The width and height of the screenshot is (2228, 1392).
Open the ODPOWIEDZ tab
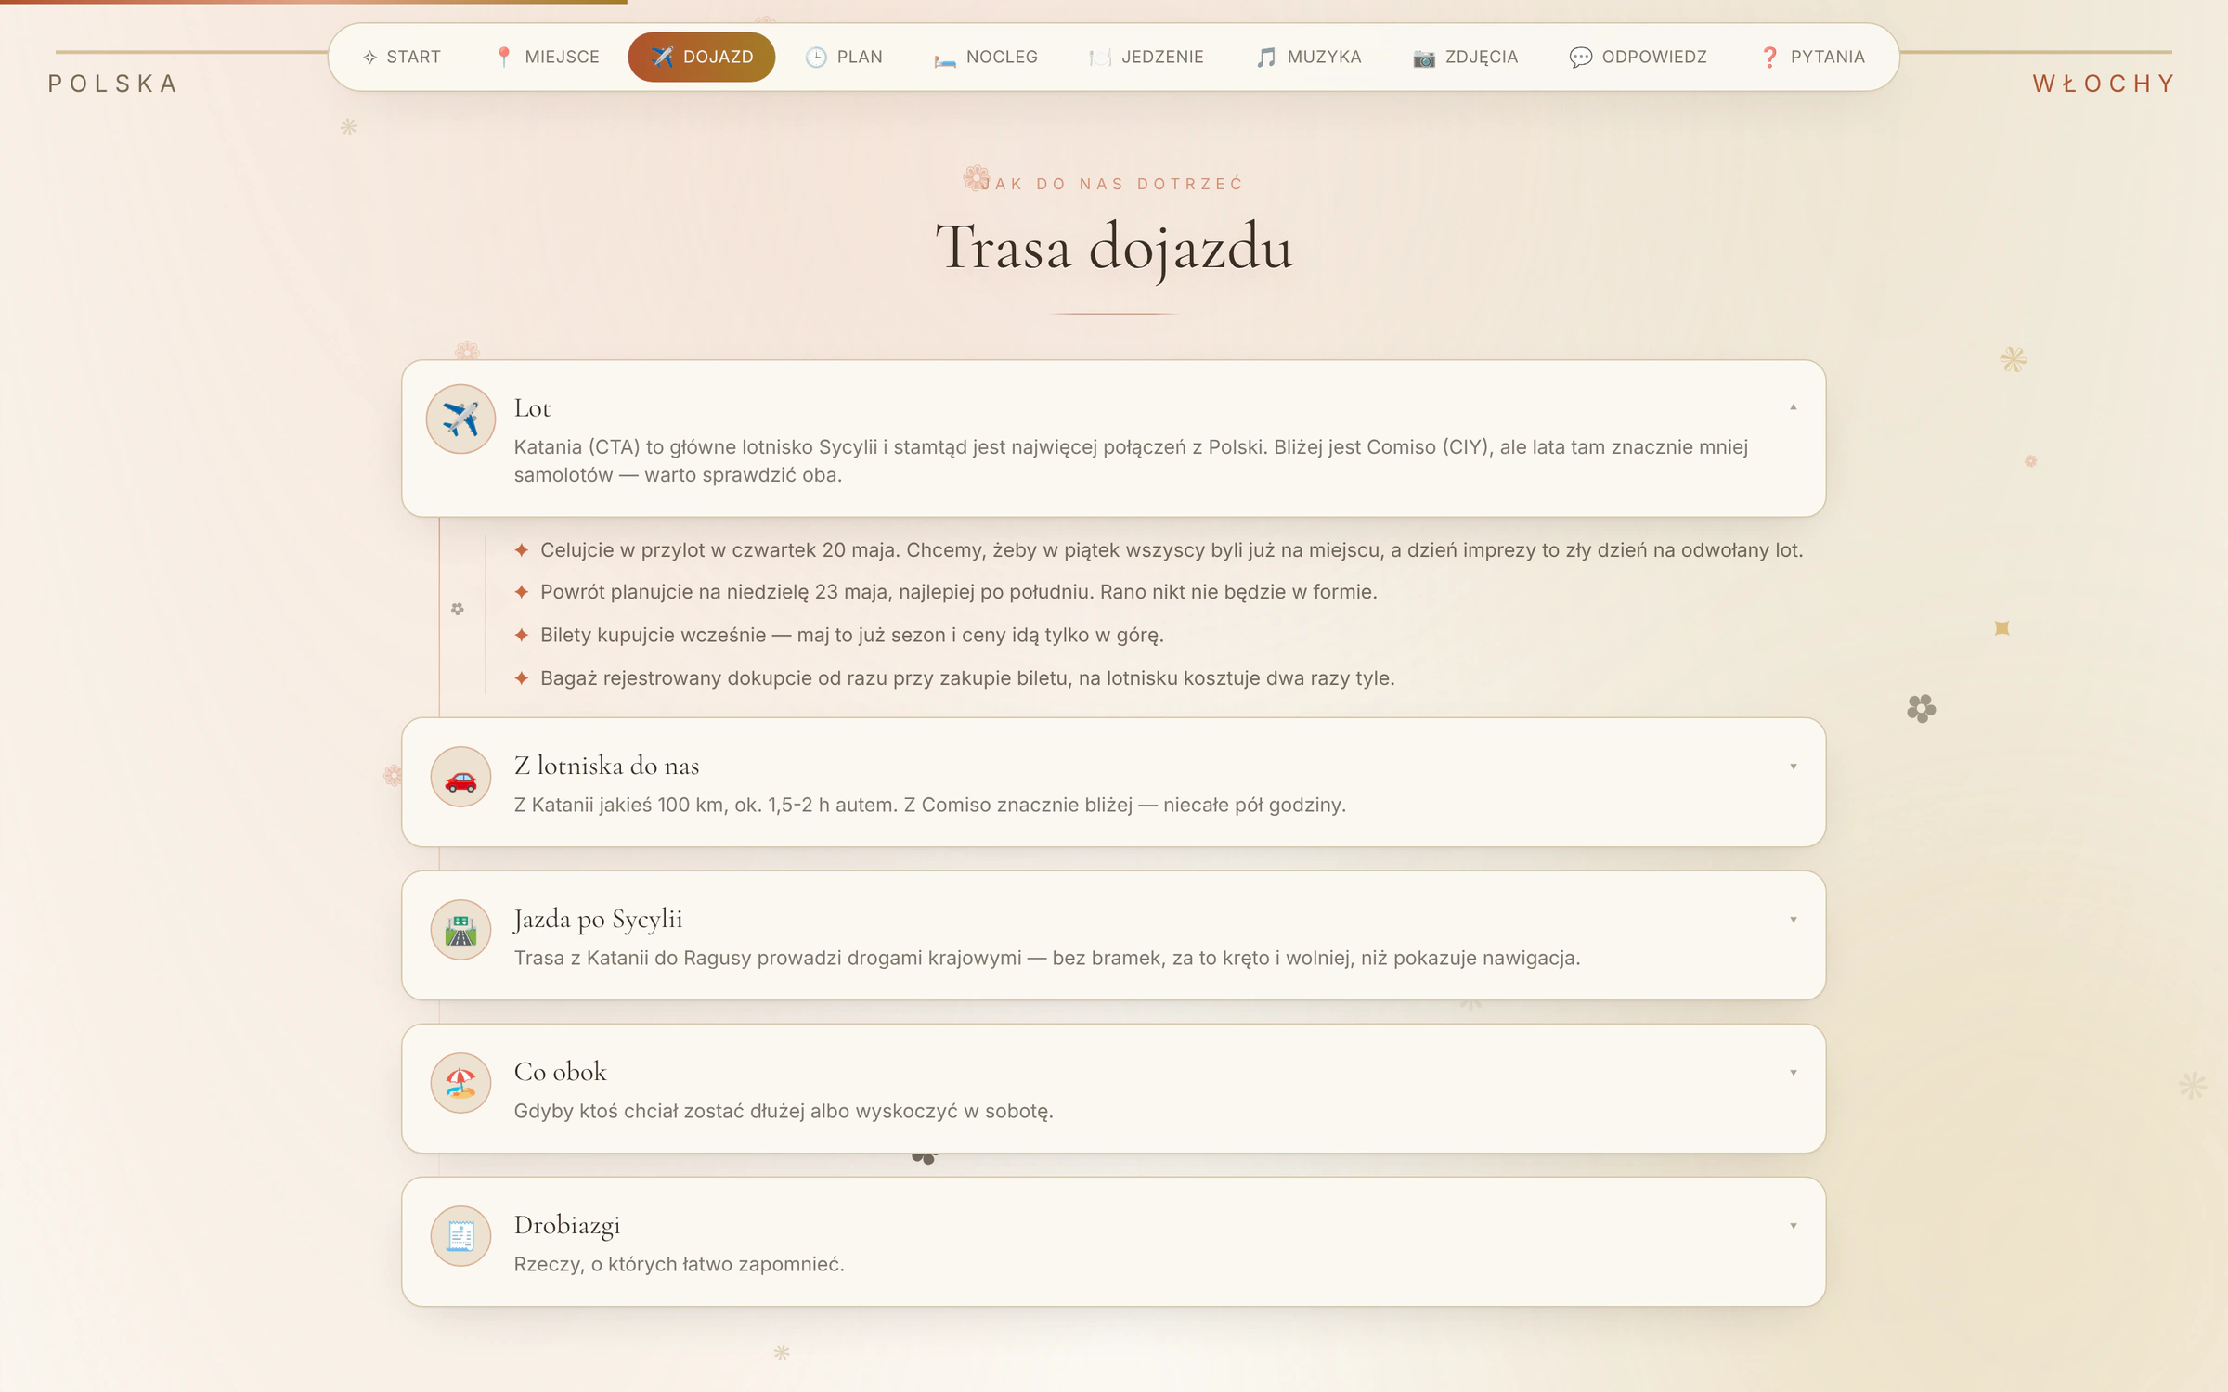coord(1639,58)
